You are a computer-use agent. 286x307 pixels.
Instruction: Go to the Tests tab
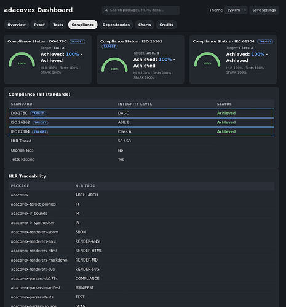click(x=58, y=25)
